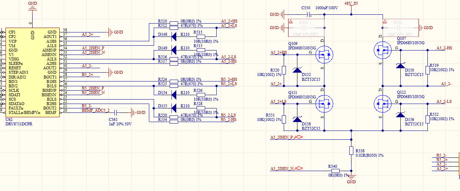Click the R530 designator text

pyautogui.click(x=162, y=115)
